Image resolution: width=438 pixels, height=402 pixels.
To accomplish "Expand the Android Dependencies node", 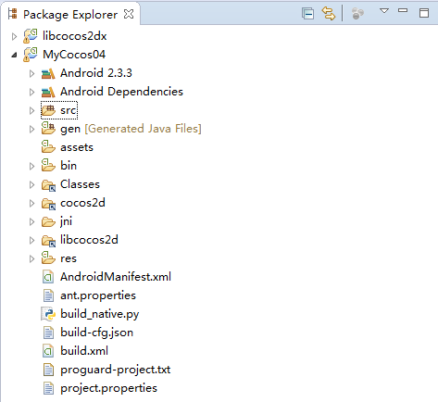I will (x=31, y=92).
